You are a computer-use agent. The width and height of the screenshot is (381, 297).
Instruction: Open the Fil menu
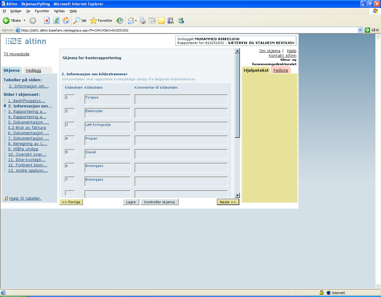[4, 11]
